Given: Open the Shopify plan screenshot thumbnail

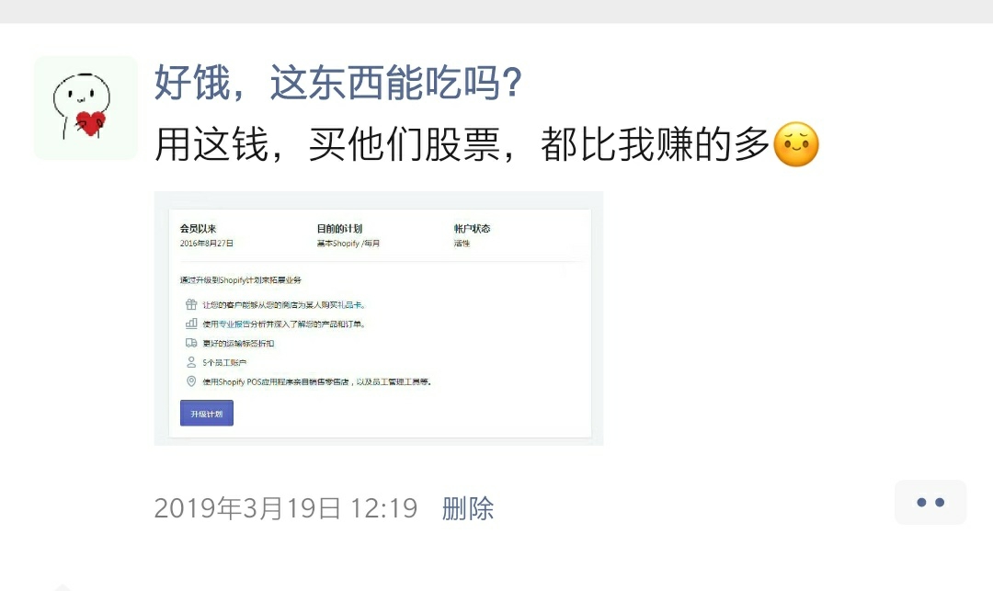Looking at the screenshot, I should point(379,318).
